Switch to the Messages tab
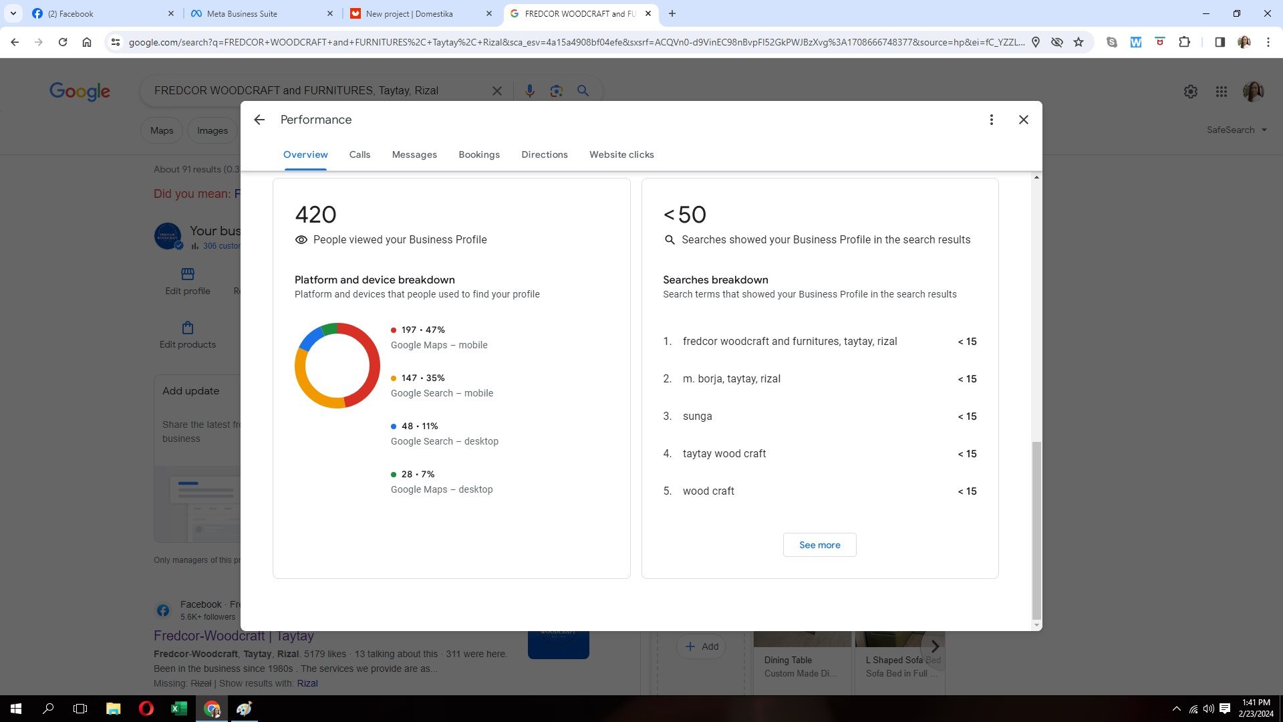 (414, 154)
